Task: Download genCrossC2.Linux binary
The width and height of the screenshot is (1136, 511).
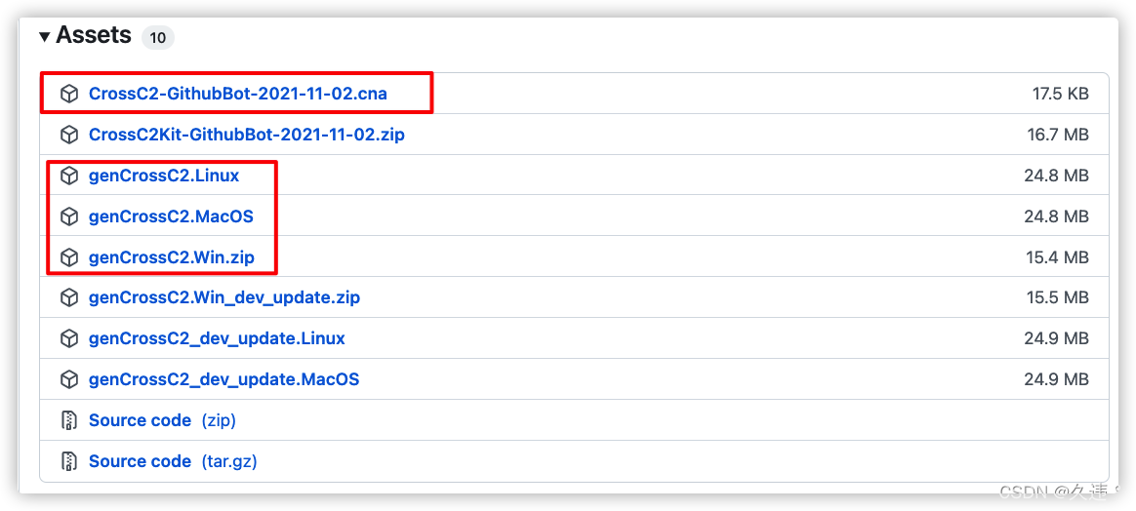Action: [x=164, y=176]
